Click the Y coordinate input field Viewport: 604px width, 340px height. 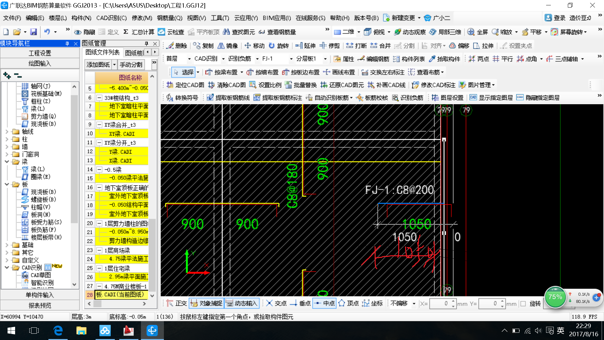coord(489,303)
